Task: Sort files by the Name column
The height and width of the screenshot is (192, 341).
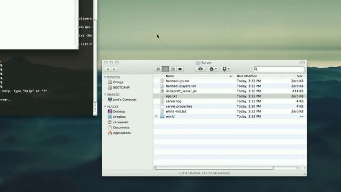Action: coord(193,76)
